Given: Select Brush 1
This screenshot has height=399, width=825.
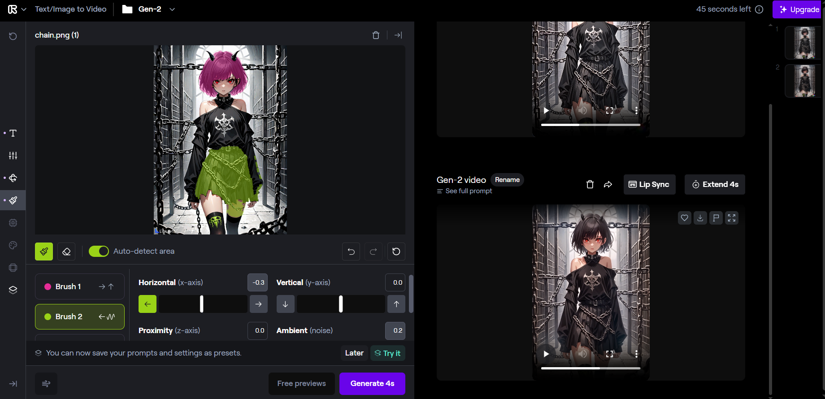Looking at the screenshot, I should [x=79, y=286].
